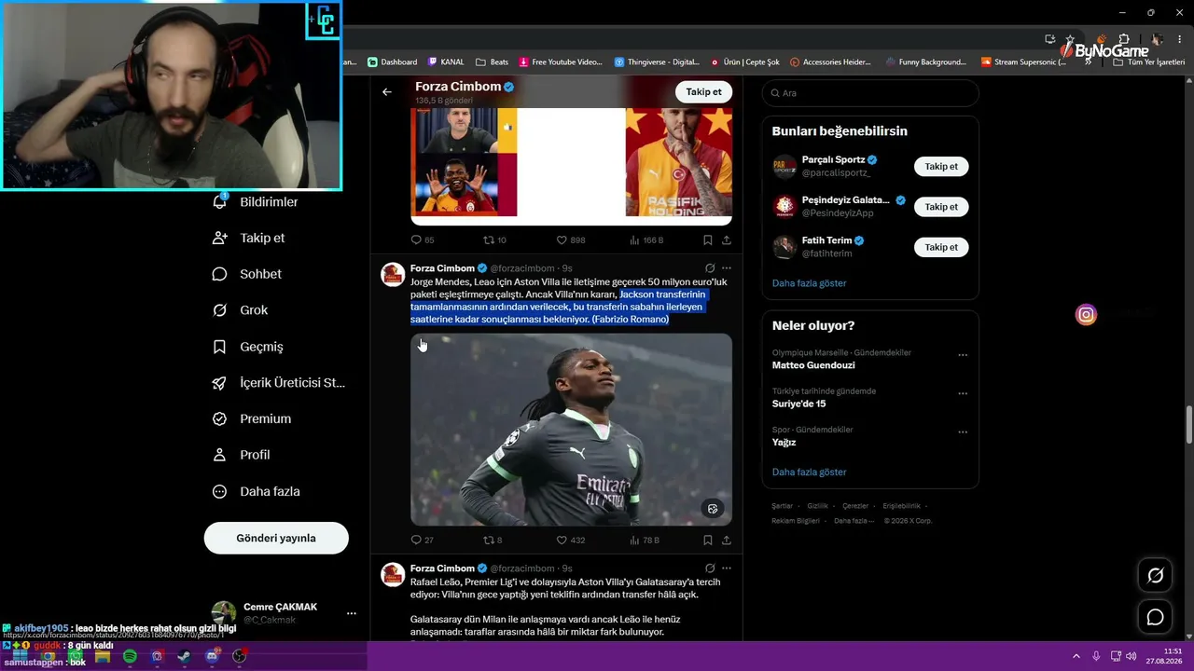1194x671 pixels.
Task: Share the post with 898 likes
Action: [x=726, y=240]
